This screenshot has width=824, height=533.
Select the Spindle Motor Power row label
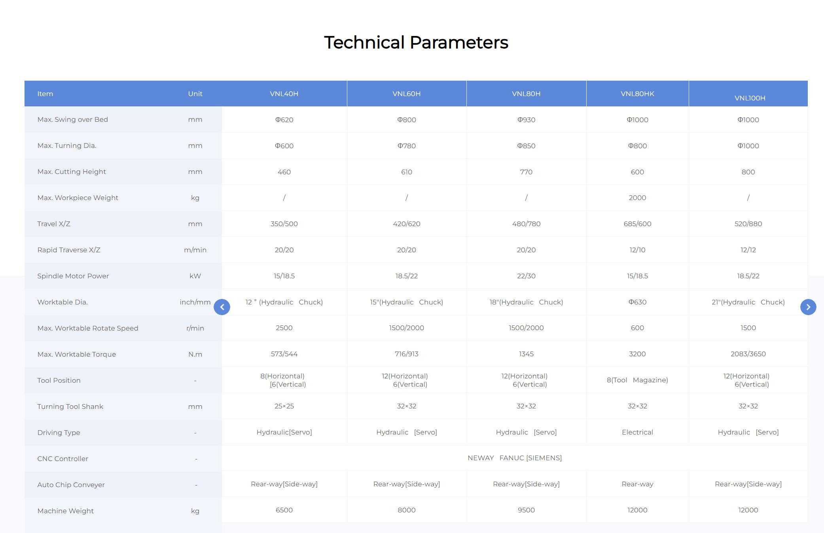[x=73, y=276]
